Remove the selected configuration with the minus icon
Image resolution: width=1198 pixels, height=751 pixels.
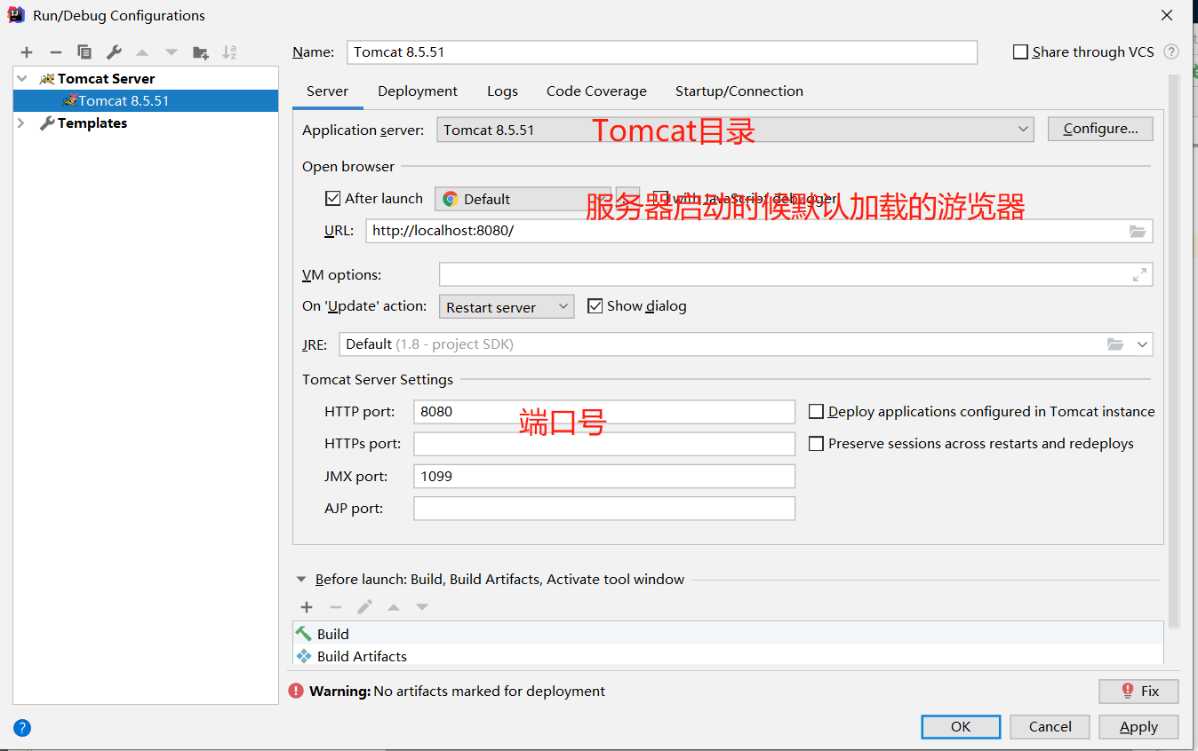pyautogui.click(x=55, y=52)
